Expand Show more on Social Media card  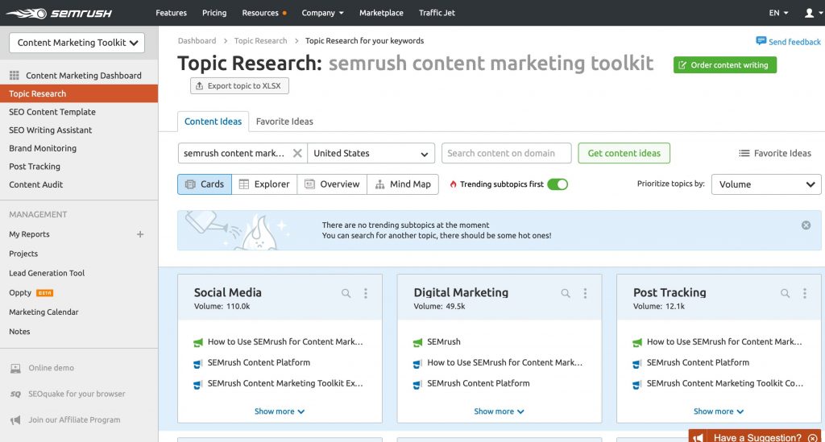coord(280,411)
